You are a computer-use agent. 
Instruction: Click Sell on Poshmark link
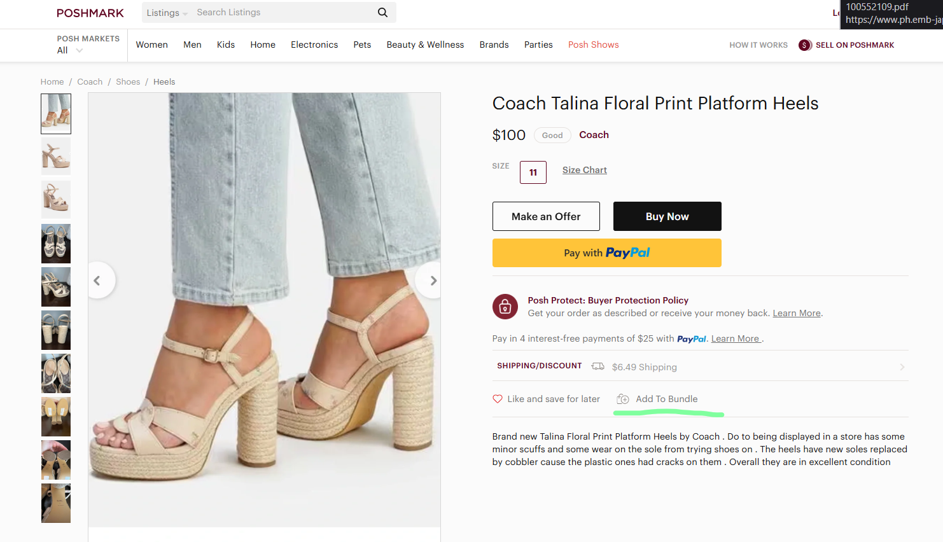(855, 45)
